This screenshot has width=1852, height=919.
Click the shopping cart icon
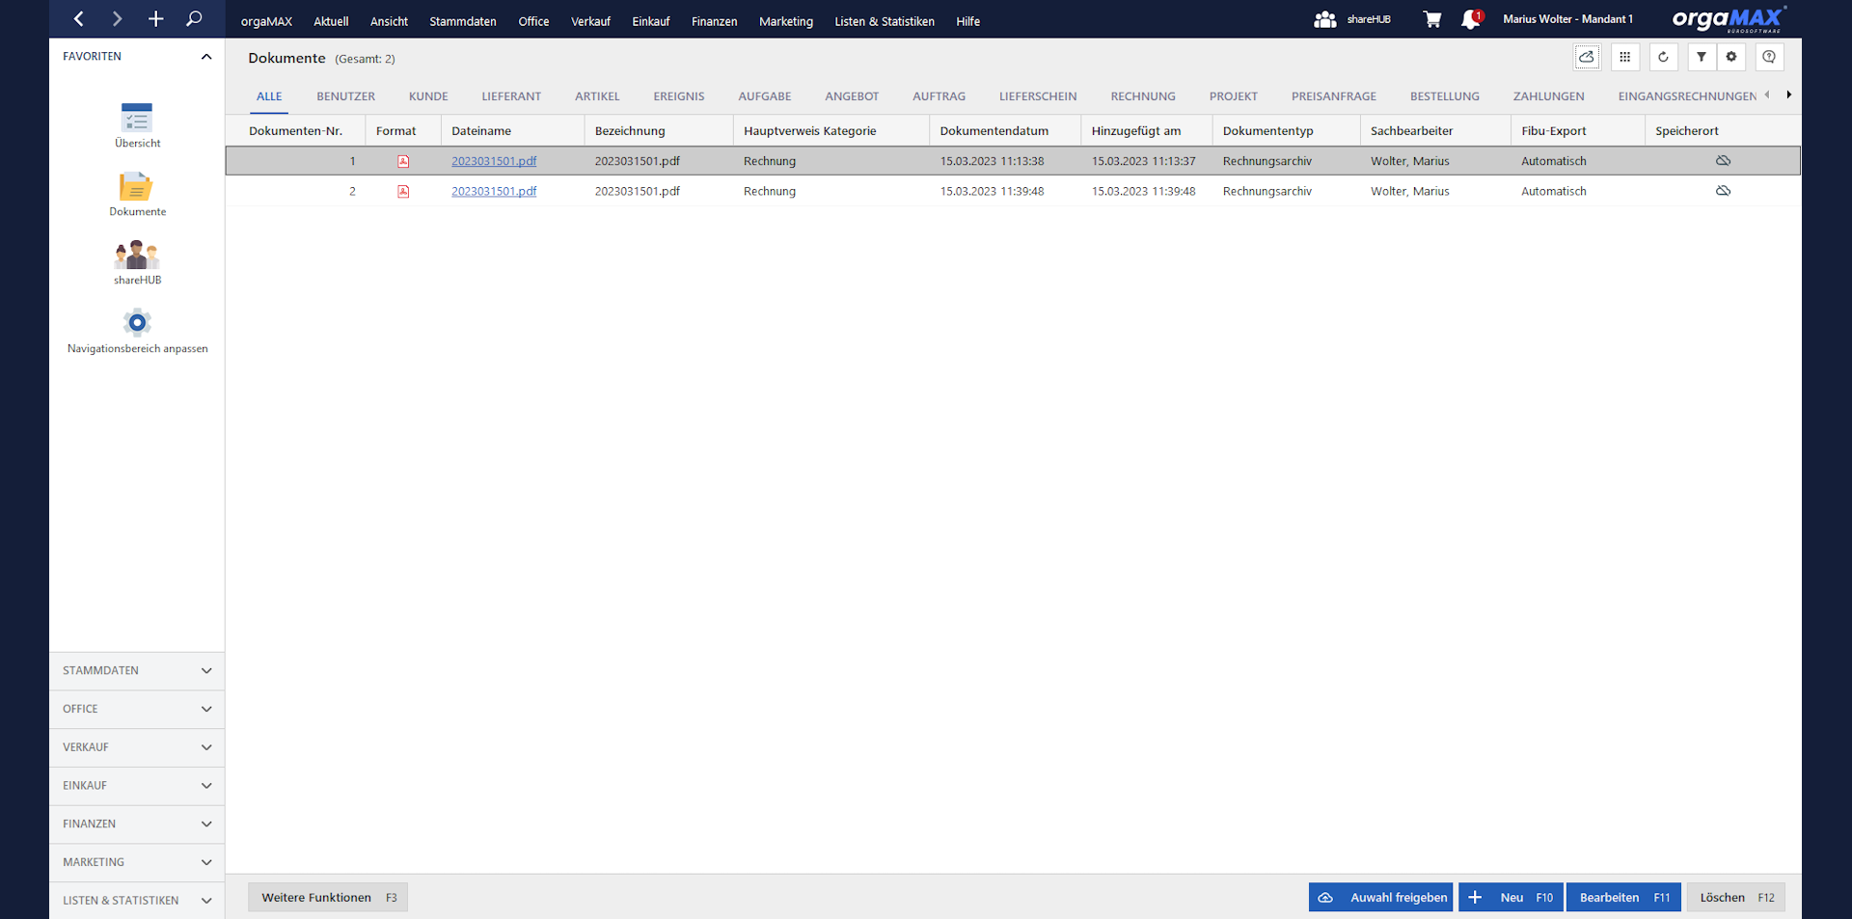[x=1432, y=19]
